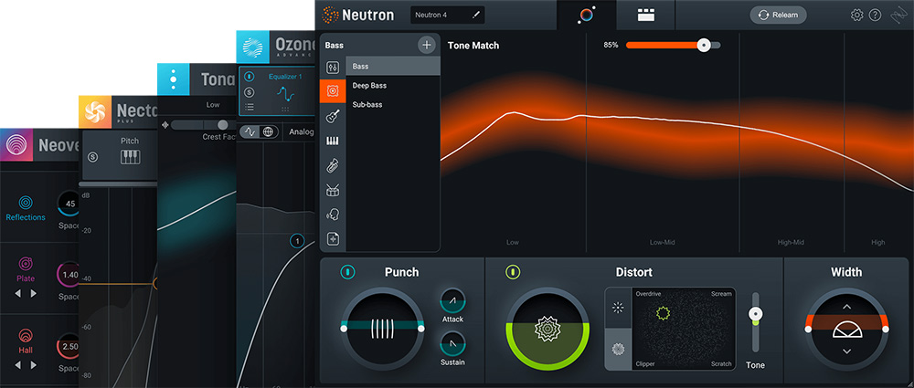The height and width of the screenshot is (388, 914).
Task: Click the left arrow under Plate in Neoverb
Action: click(18, 293)
